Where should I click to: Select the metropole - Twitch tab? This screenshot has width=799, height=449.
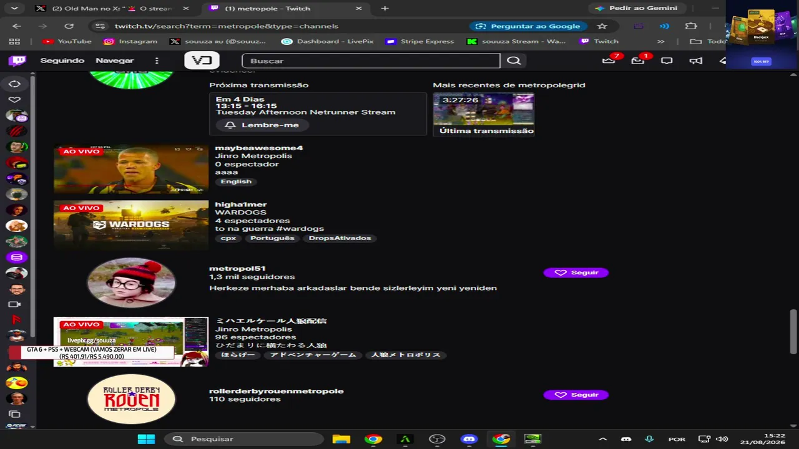[x=286, y=8]
